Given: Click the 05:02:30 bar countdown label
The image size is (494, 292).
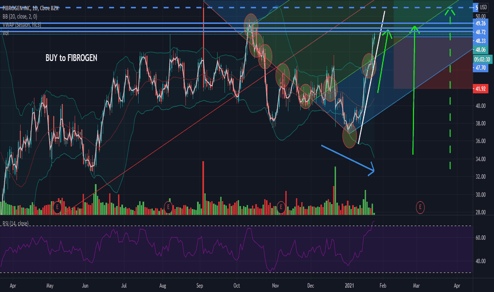Looking at the screenshot, I should 482,59.
